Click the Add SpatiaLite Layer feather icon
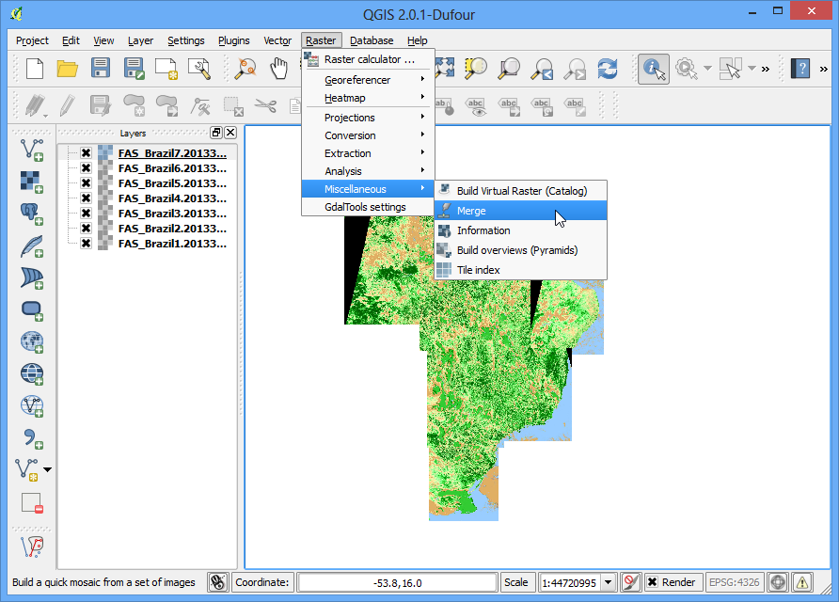The height and width of the screenshot is (602, 839). [32, 246]
